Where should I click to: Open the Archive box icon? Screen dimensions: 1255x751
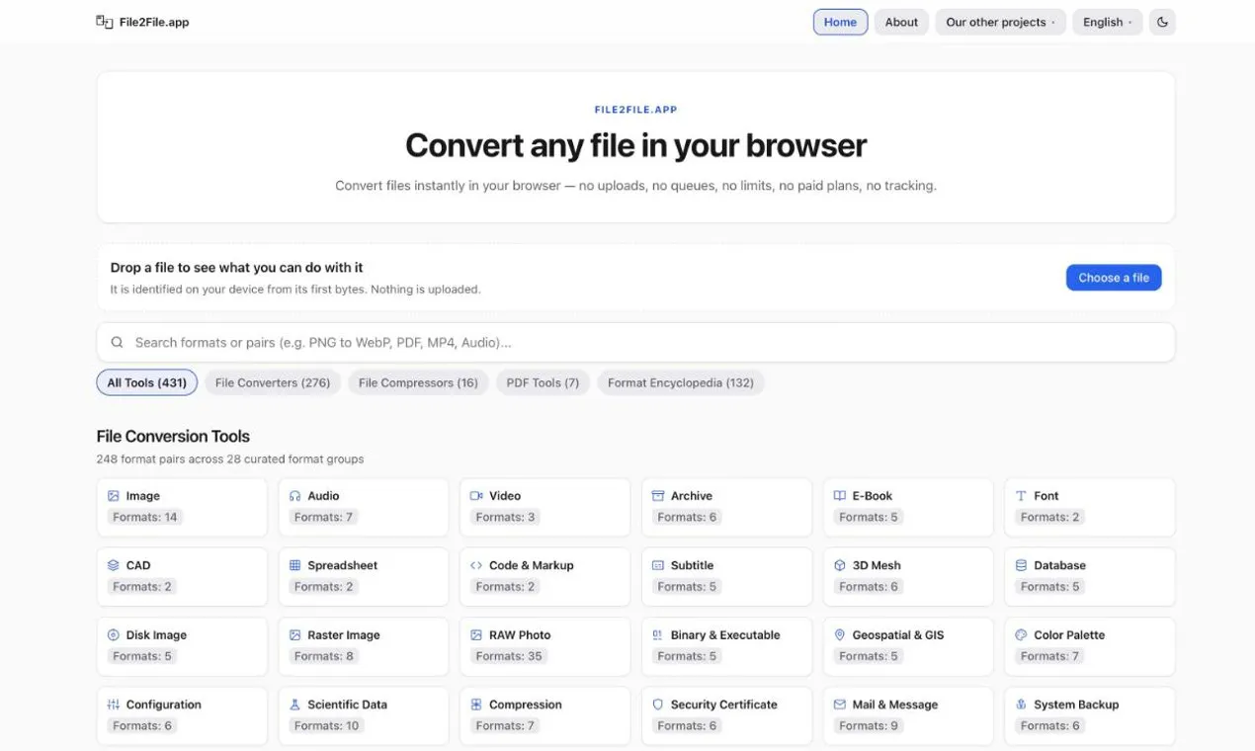tap(658, 496)
